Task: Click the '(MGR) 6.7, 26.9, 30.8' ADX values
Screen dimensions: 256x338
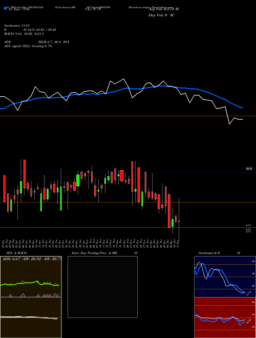Action: coord(53,42)
